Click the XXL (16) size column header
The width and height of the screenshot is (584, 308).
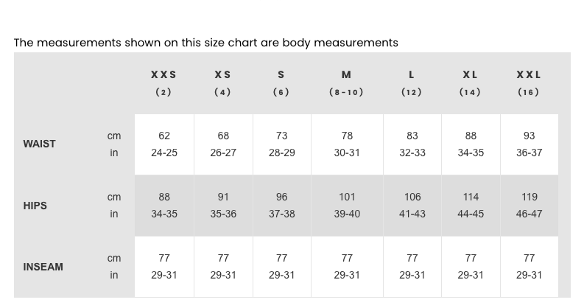529,83
